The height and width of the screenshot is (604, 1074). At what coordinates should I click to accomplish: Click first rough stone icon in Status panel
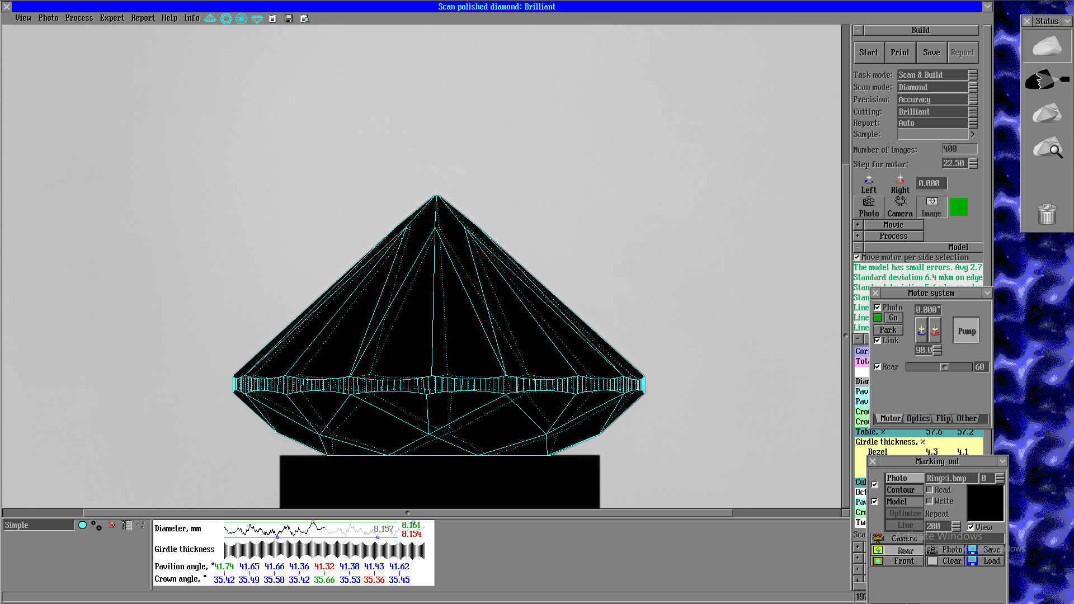pyautogui.click(x=1047, y=46)
